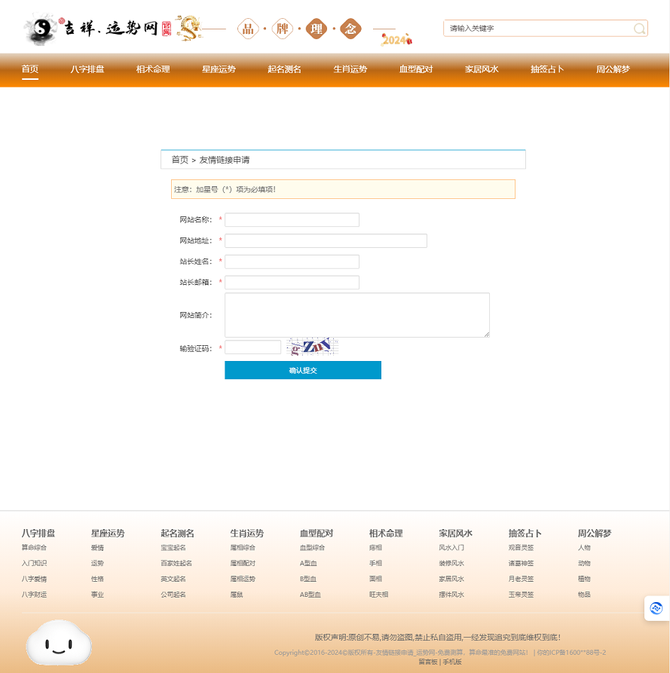Open the 手相 footer link

point(375,563)
